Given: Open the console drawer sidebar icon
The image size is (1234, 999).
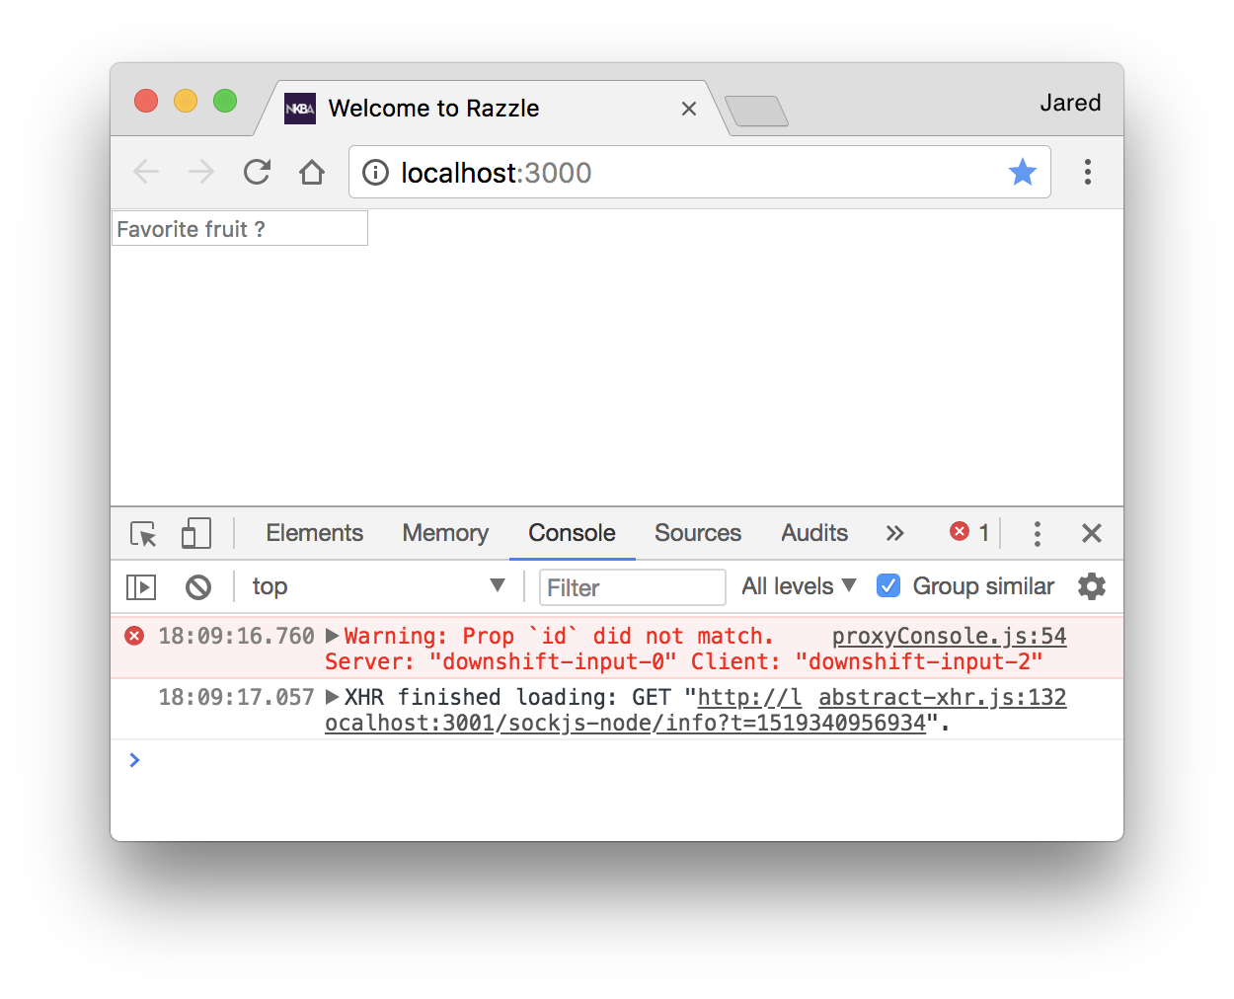Looking at the screenshot, I should point(140,586).
